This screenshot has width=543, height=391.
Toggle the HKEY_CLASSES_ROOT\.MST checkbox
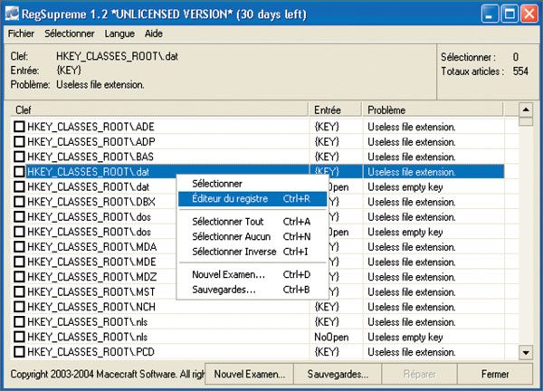(x=19, y=291)
